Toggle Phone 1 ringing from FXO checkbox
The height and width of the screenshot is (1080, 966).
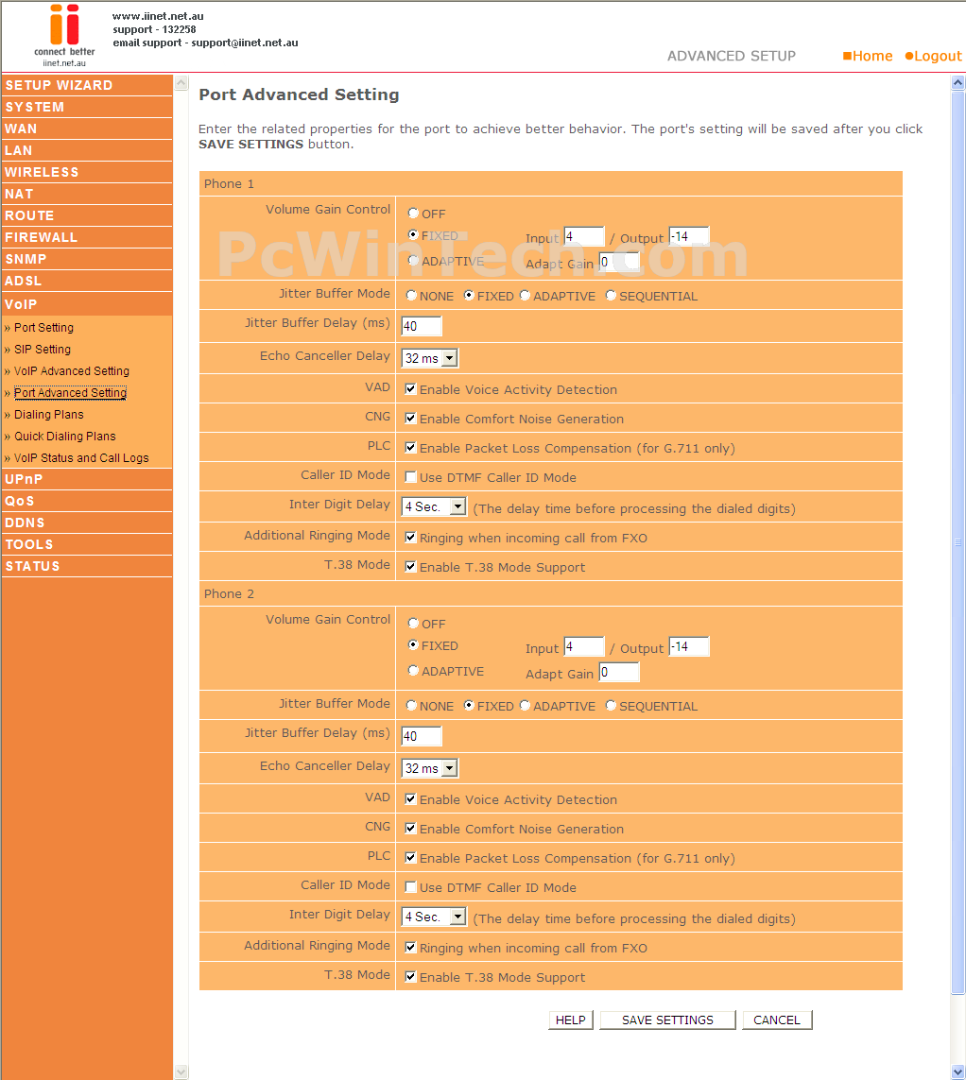click(410, 538)
